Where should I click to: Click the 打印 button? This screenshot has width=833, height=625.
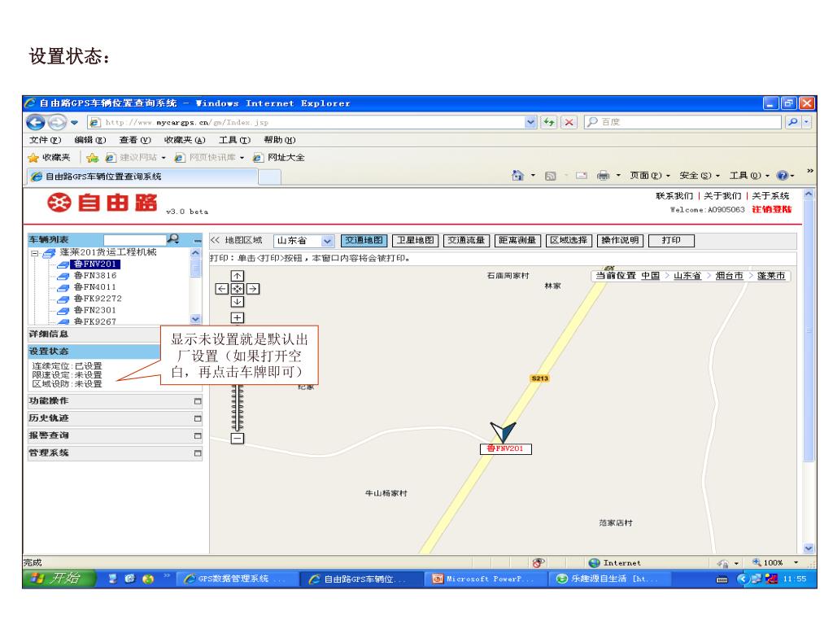coord(671,241)
